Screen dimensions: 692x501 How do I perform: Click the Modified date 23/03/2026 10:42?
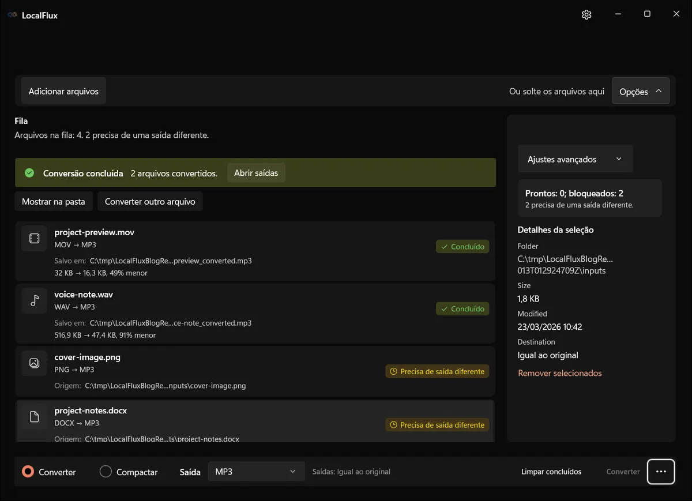pyautogui.click(x=550, y=327)
